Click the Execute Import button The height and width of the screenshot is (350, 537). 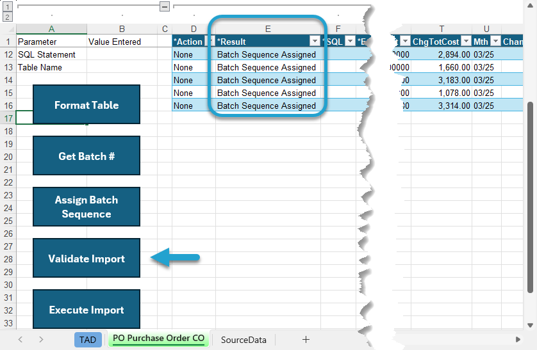pyautogui.click(x=87, y=309)
